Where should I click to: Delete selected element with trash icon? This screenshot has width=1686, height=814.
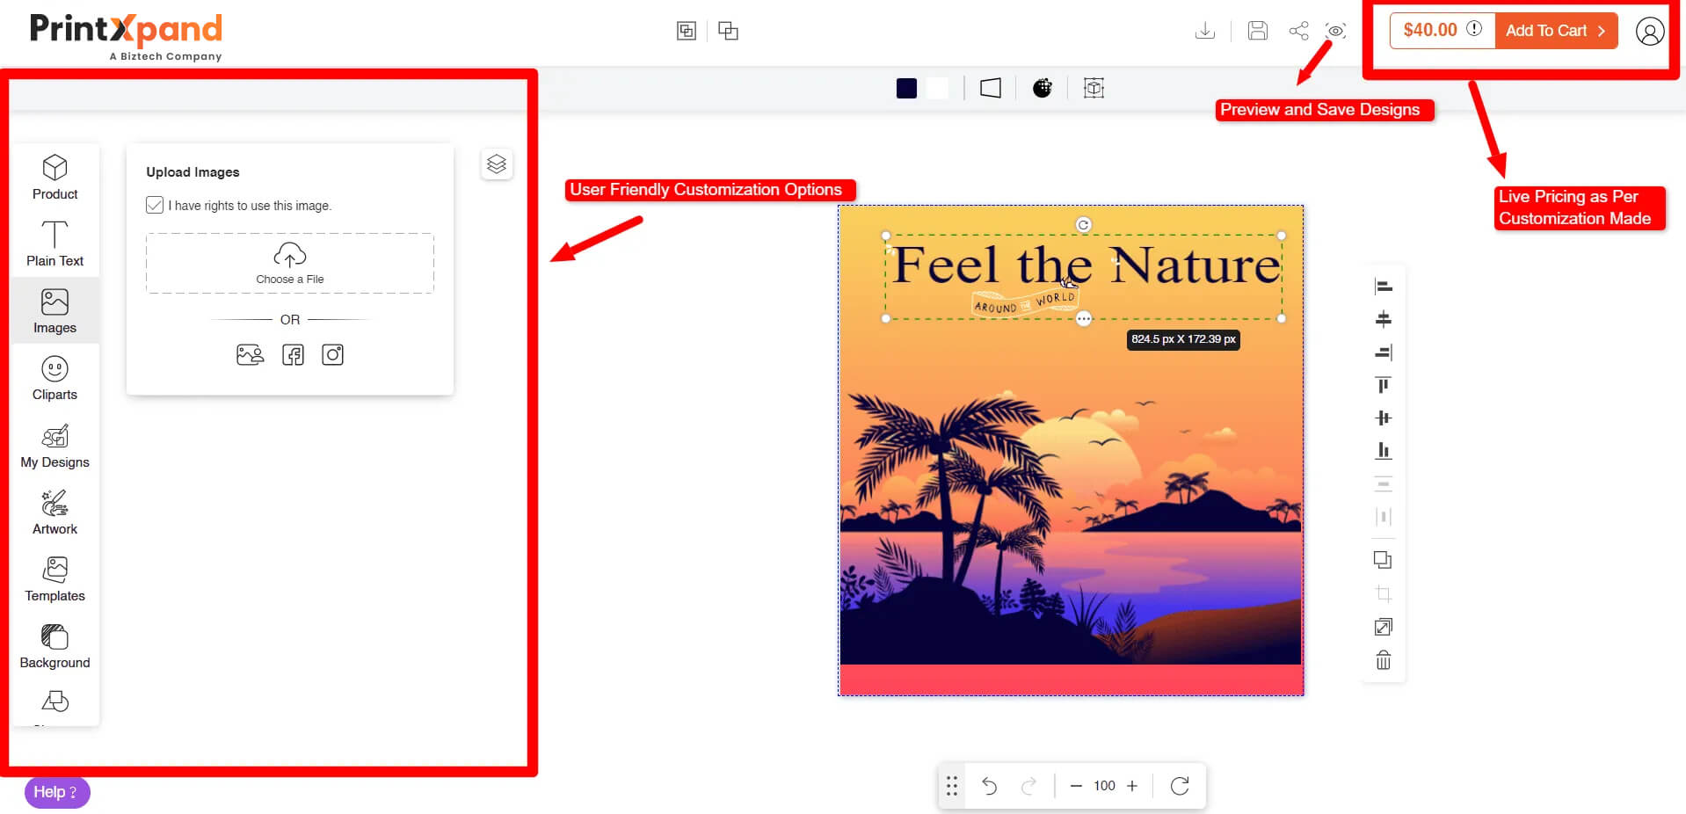1383,660
